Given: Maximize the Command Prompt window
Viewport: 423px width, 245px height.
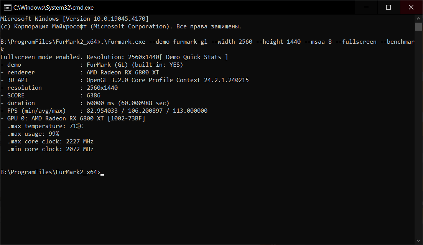Looking at the screenshot, I should coord(388,7).
